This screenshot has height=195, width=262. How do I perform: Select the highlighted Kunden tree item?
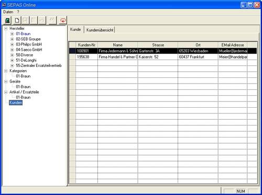pos(16,102)
